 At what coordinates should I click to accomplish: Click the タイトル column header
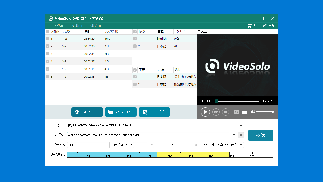[x=55, y=32]
